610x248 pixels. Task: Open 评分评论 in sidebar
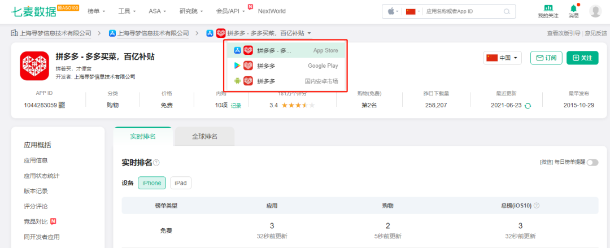tap(36, 206)
